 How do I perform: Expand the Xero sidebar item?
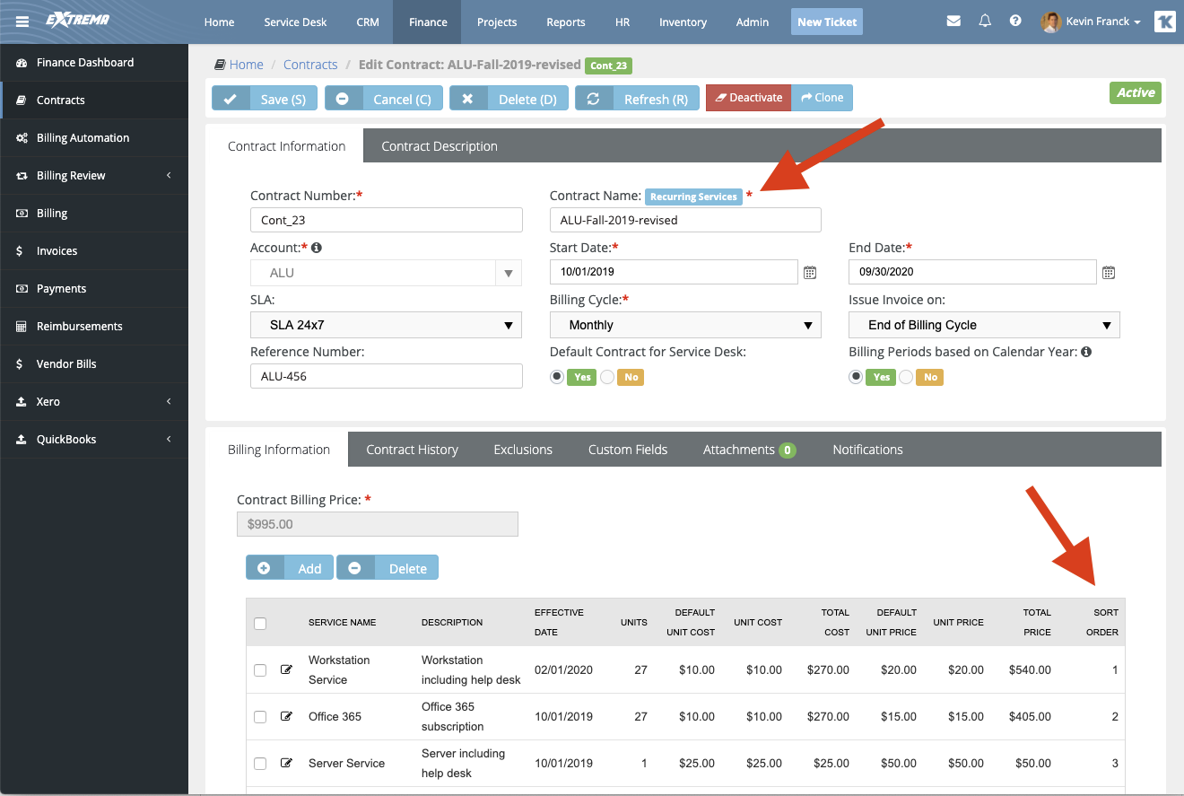point(94,402)
